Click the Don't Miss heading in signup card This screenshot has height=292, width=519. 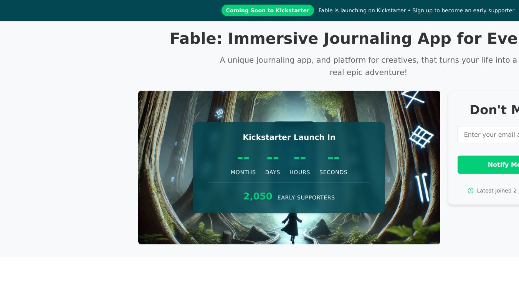click(x=494, y=110)
